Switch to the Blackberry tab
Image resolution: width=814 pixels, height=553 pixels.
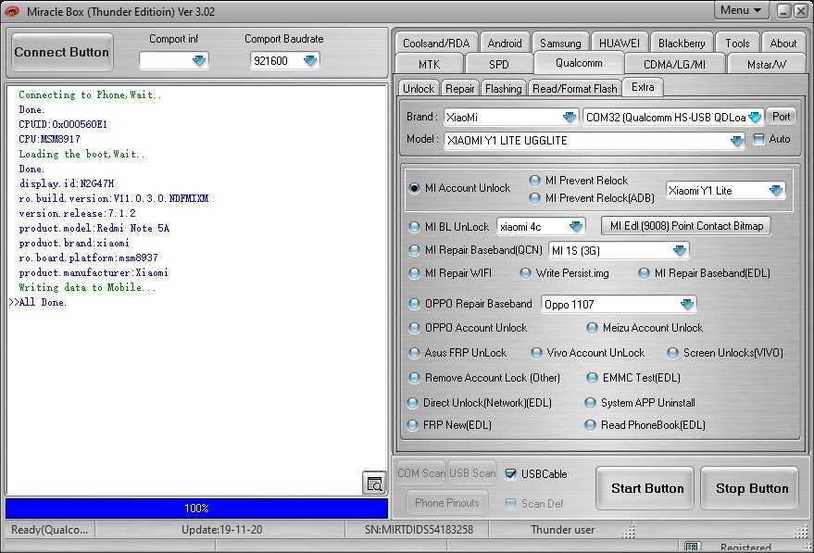pos(682,44)
